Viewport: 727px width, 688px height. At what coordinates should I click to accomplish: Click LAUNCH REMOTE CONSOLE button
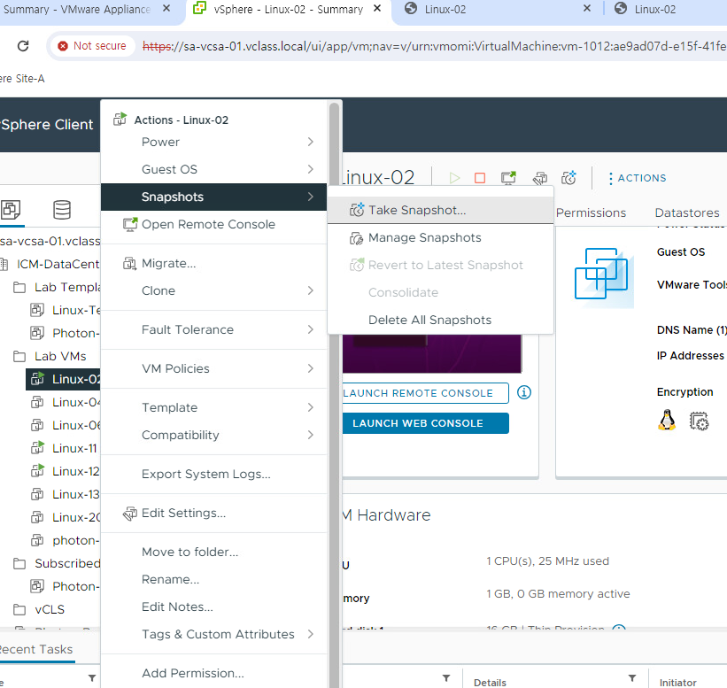click(x=426, y=393)
